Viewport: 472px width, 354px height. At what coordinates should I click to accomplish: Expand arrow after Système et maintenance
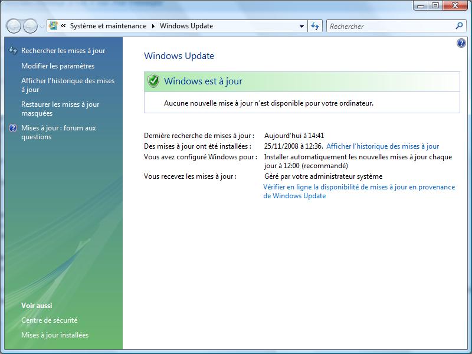point(153,26)
